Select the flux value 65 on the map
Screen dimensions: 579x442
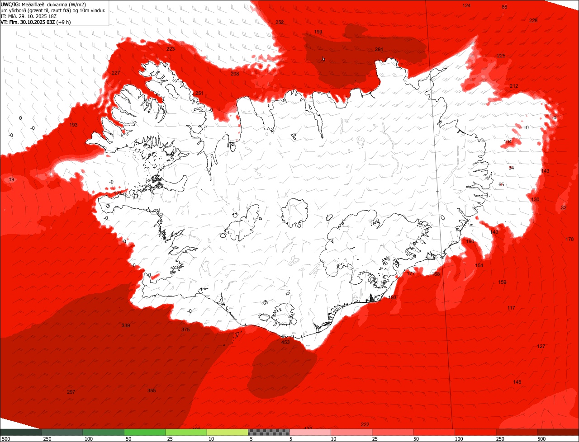[x=501, y=185]
